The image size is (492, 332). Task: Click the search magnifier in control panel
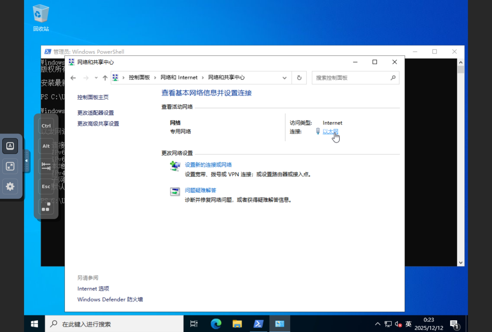click(393, 78)
